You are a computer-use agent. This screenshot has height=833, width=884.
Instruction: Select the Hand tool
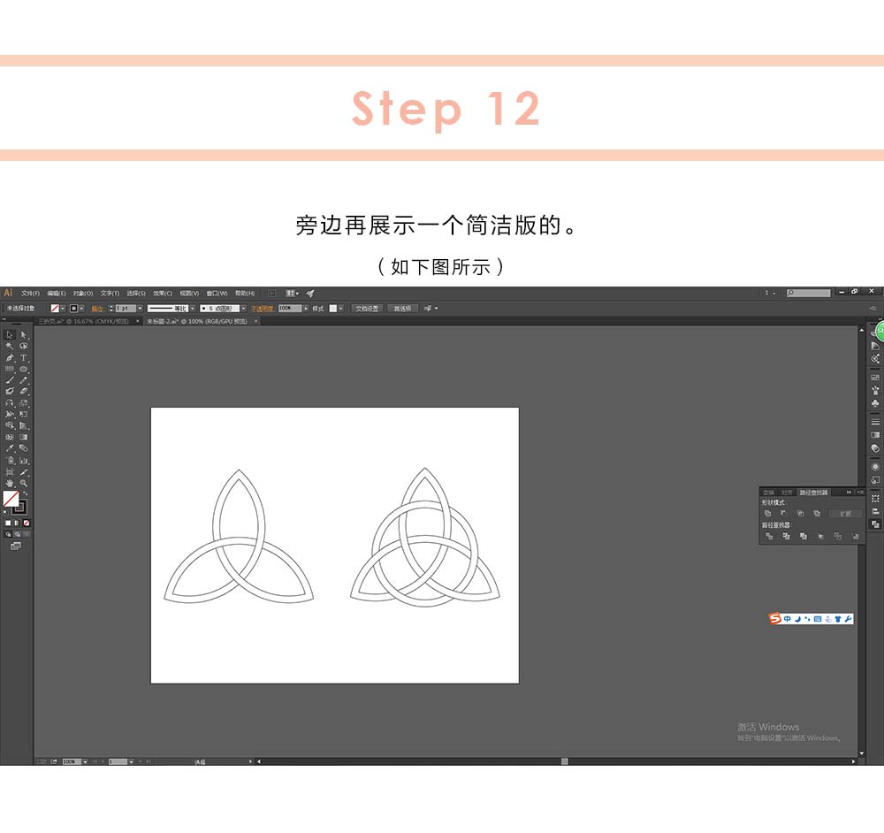pyautogui.click(x=10, y=483)
